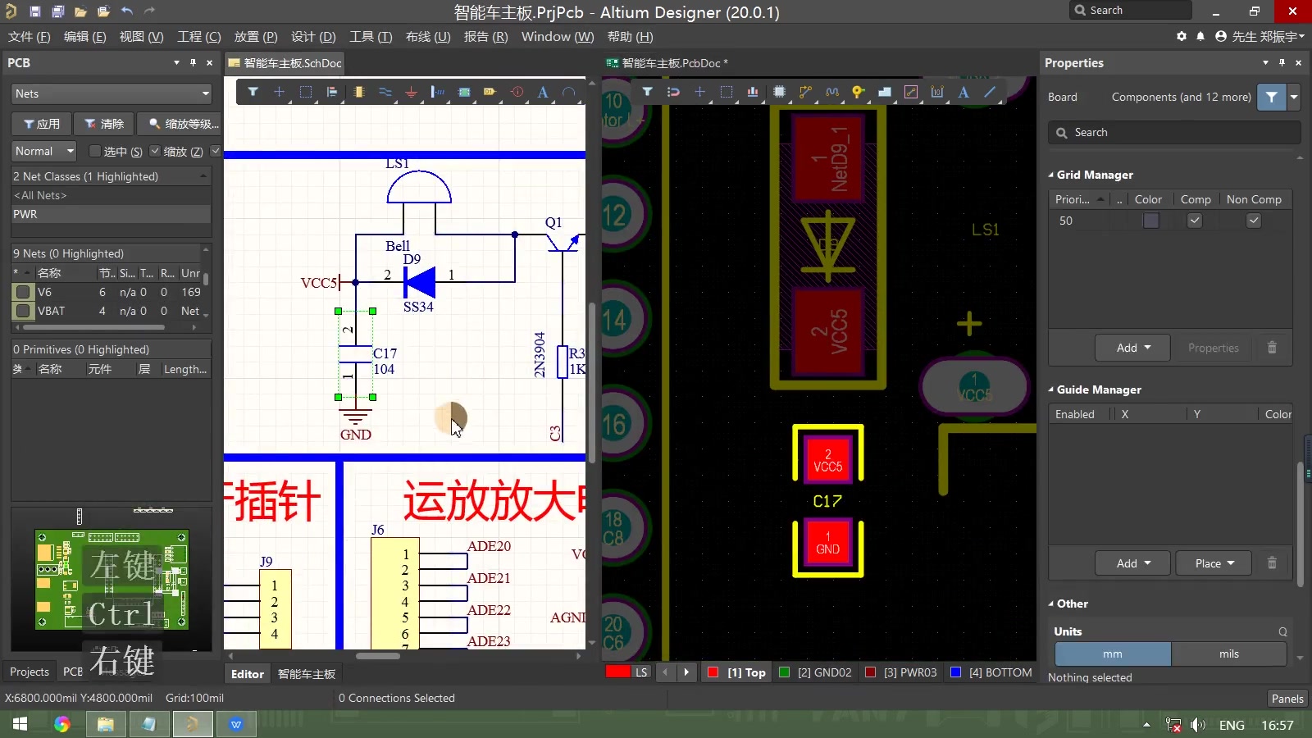This screenshot has height=738, width=1312.
Task: Toggle the 选中 (S) checkbox
Action: (95, 151)
